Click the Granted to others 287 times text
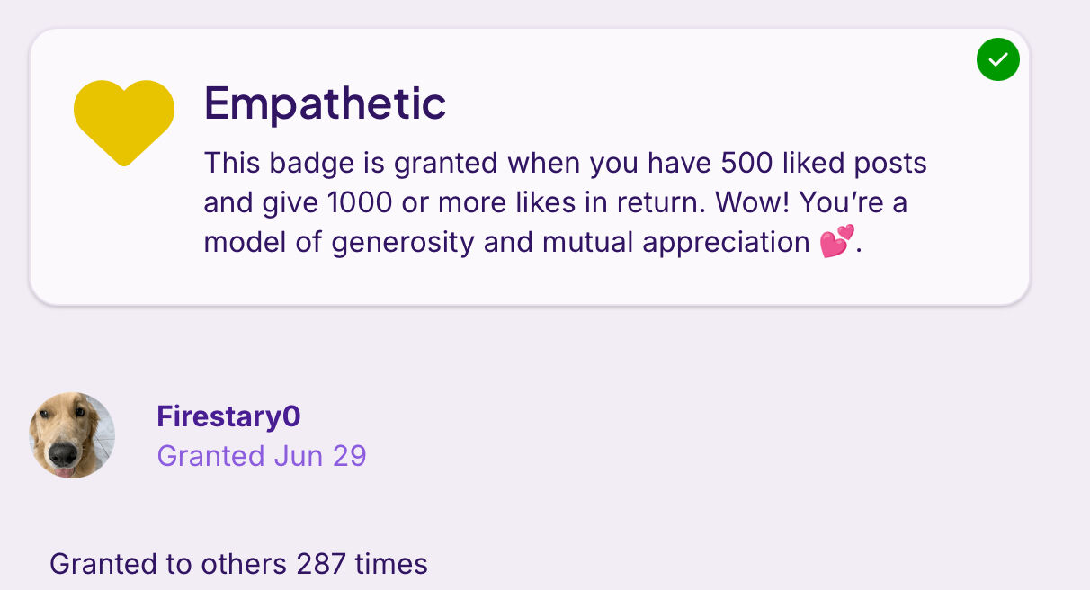 pyautogui.click(x=238, y=564)
